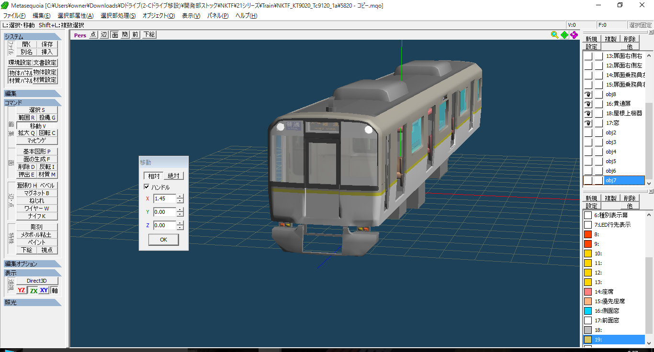Uncheck the ハンドル checkbox in move dialog
The height and width of the screenshot is (352, 654).
pyautogui.click(x=147, y=187)
